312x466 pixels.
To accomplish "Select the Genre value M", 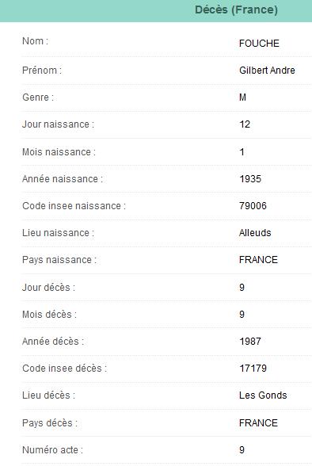I will click(242, 97).
